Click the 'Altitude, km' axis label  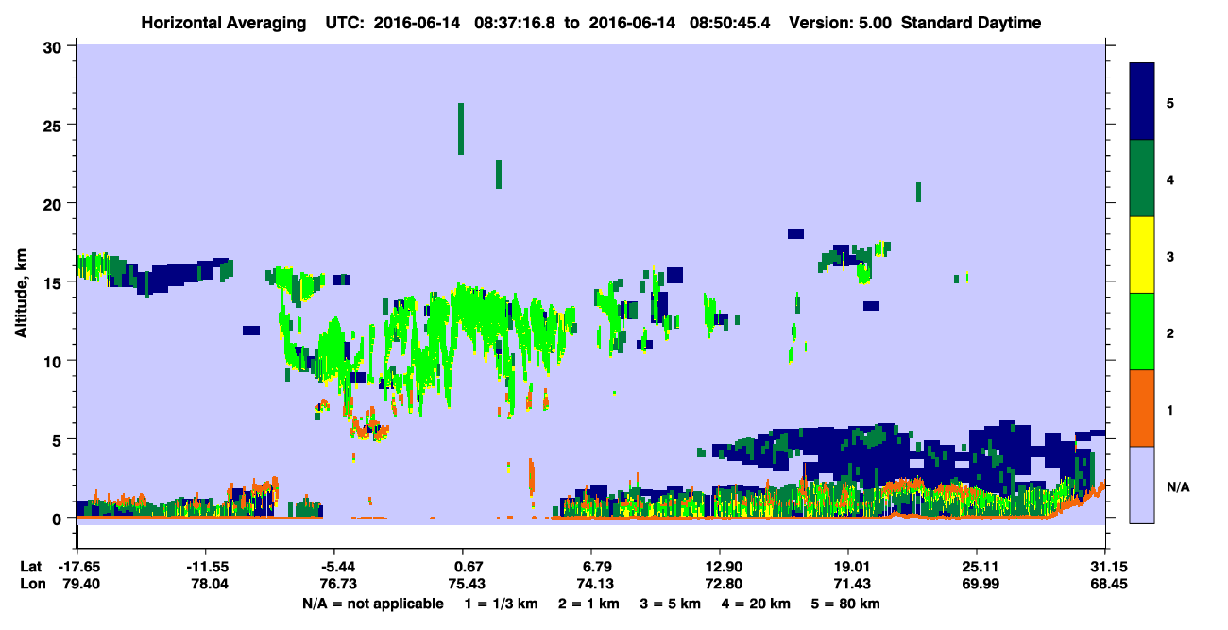[x=20, y=295]
